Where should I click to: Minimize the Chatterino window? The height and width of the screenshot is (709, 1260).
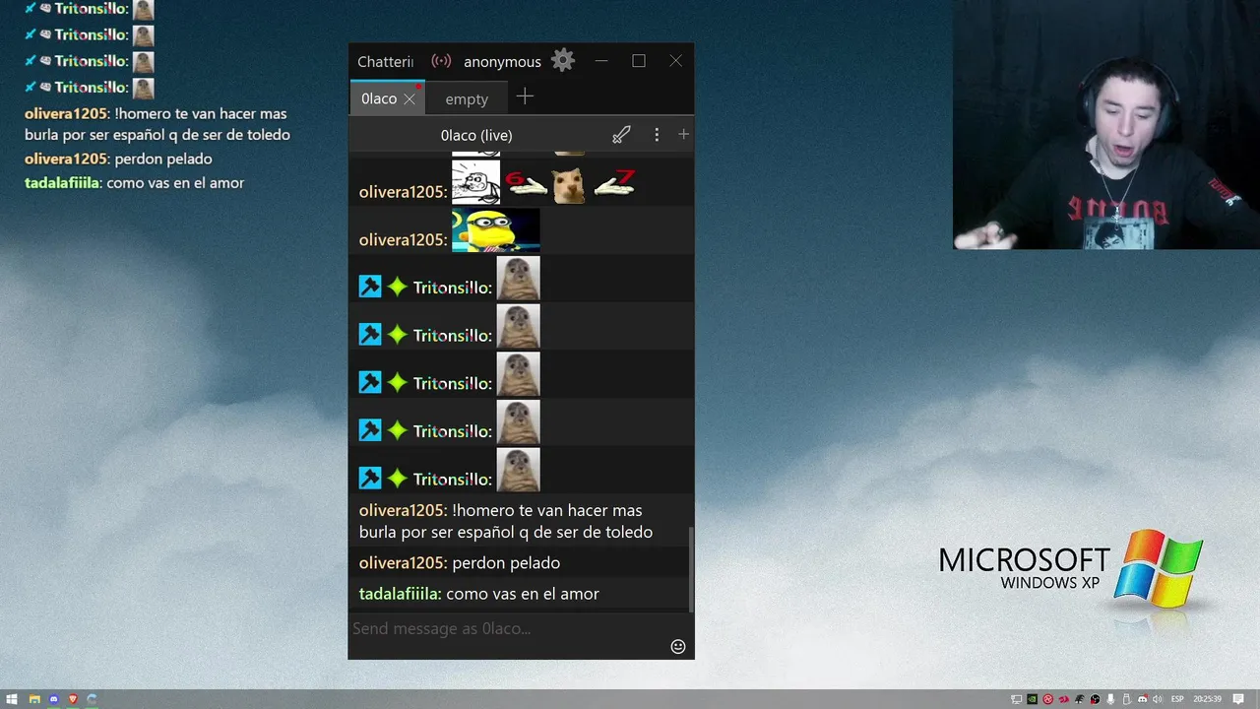point(601,61)
